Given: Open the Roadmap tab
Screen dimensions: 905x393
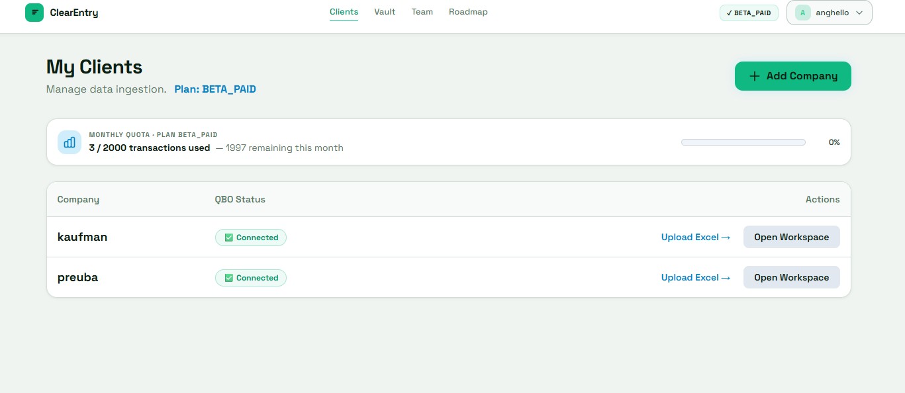Looking at the screenshot, I should click(x=468, y=12).
